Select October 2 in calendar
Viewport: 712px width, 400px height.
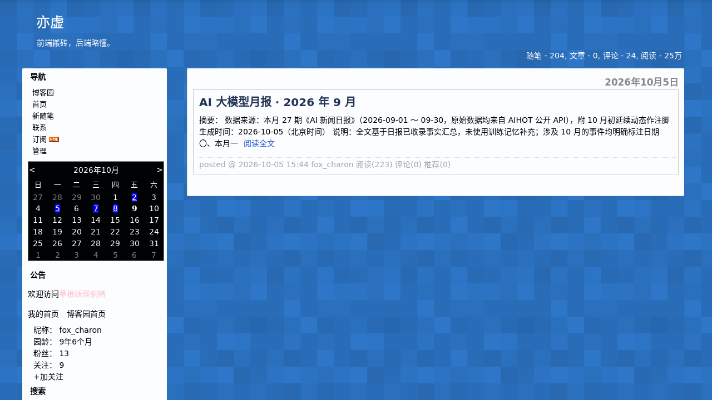coord(134,197)
